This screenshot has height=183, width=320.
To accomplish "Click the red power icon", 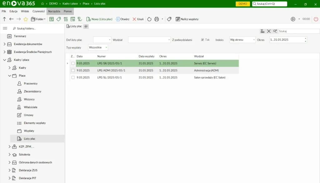I will 316,19.
